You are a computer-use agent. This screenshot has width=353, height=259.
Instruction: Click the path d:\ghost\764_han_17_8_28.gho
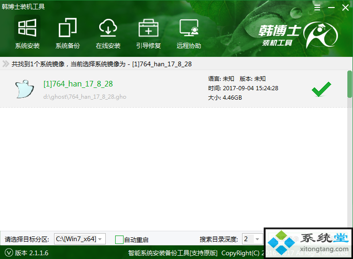pyautogui.click(x=85, y=97)
